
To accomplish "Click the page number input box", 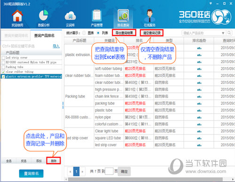I will (109, 171).
